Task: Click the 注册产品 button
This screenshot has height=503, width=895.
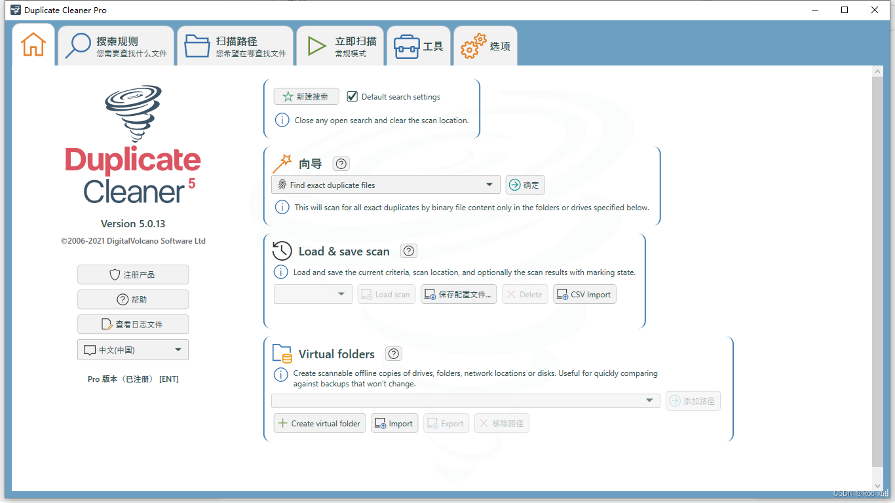Action: 133,274
